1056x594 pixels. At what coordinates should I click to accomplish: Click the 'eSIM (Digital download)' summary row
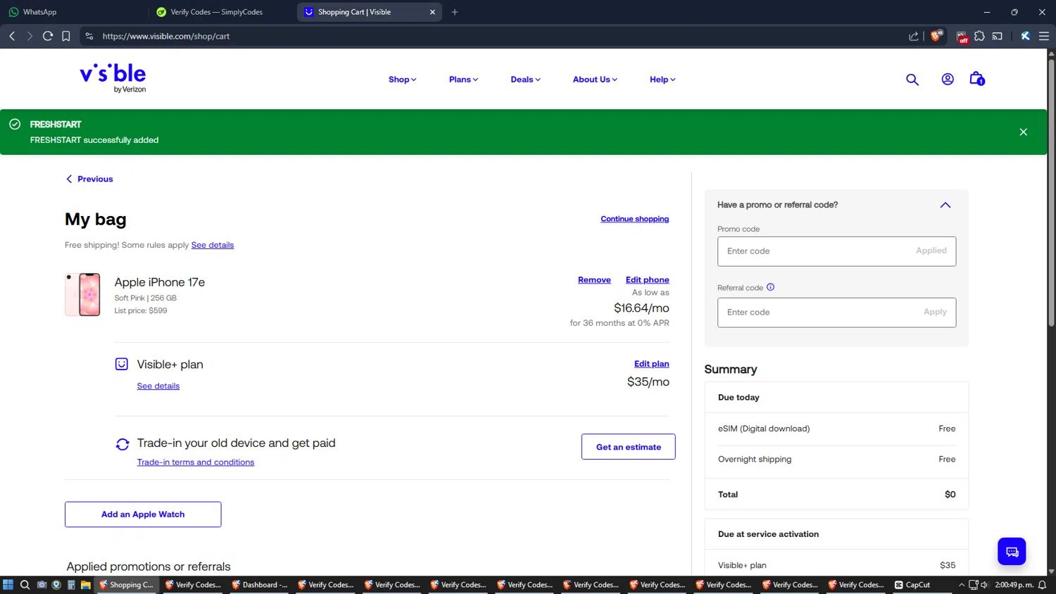pos(836,429)
